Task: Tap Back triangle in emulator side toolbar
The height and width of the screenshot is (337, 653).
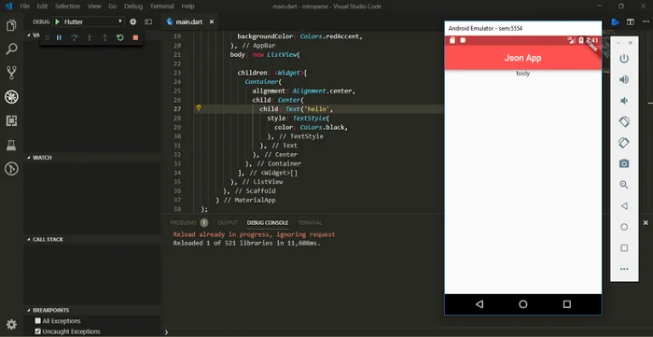Action: [624, 205]
